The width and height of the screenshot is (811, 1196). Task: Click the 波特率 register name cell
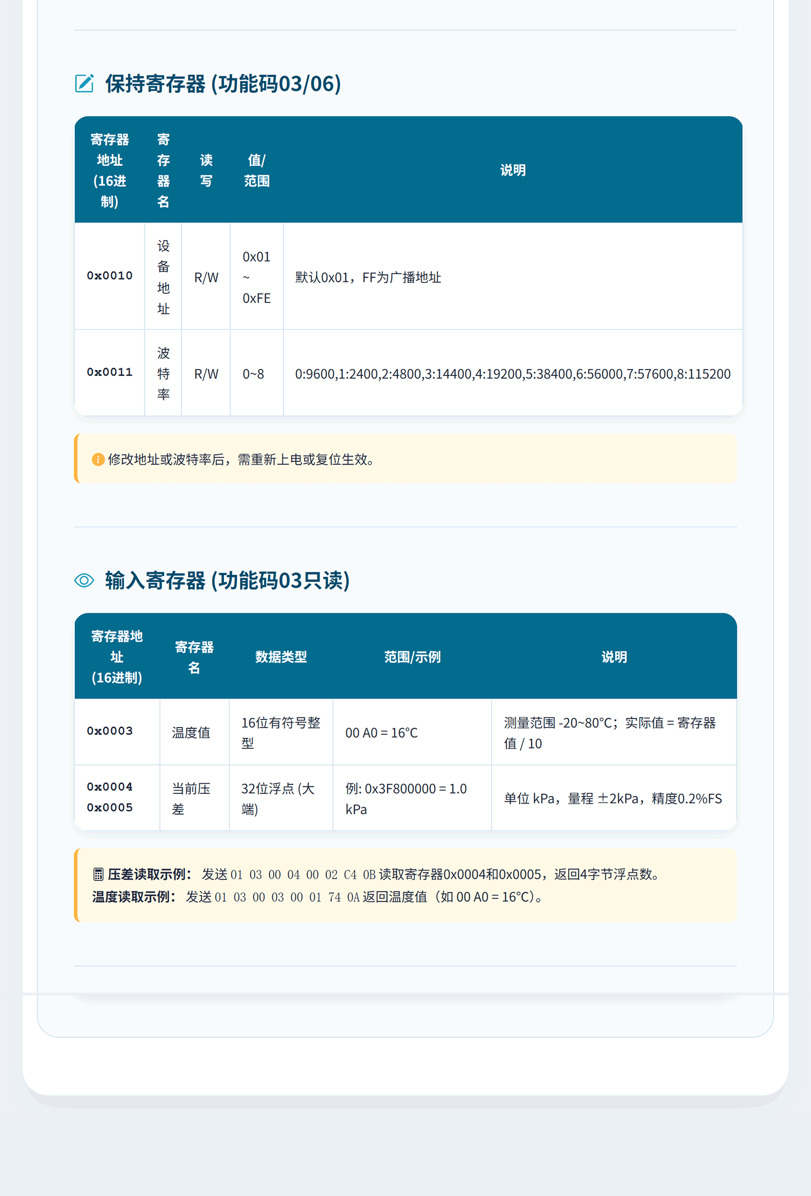(163, 373)
